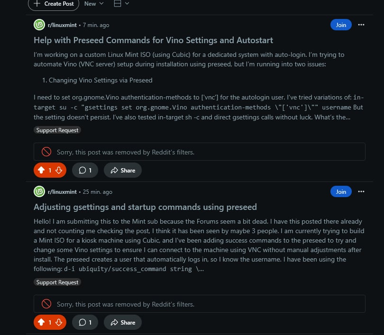Expand the New sort dropdown
The width and height of the screenshot is (384, 335).
tap(94, 4)
